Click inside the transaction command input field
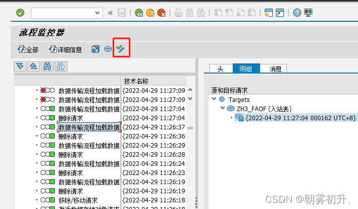Image resolution: width=358 pixels, height=209 pixels. click(x=63, y=13)
